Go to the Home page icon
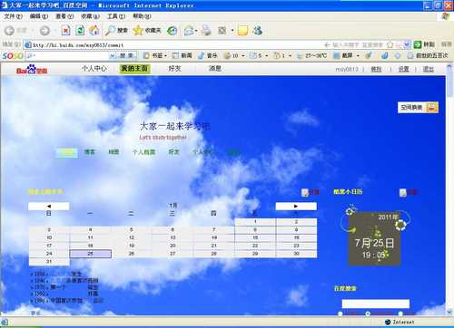 (94, 30)
